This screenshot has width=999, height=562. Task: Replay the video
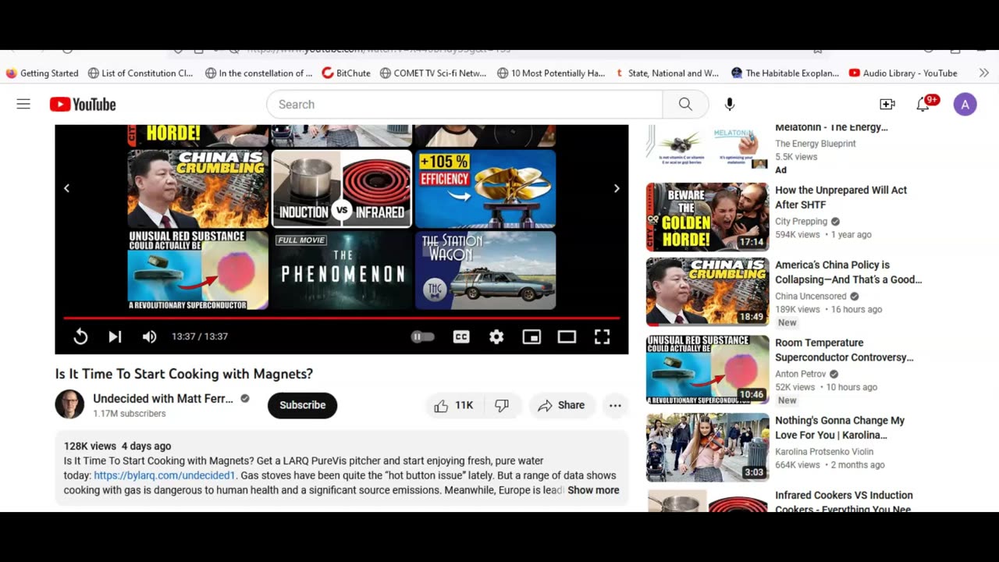pyautogui.click(x=80, y=336)
